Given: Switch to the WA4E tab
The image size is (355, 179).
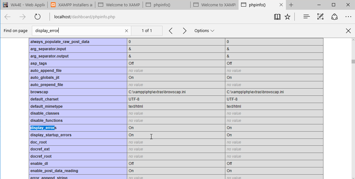Looking at the screenshot, I should 24,5.
